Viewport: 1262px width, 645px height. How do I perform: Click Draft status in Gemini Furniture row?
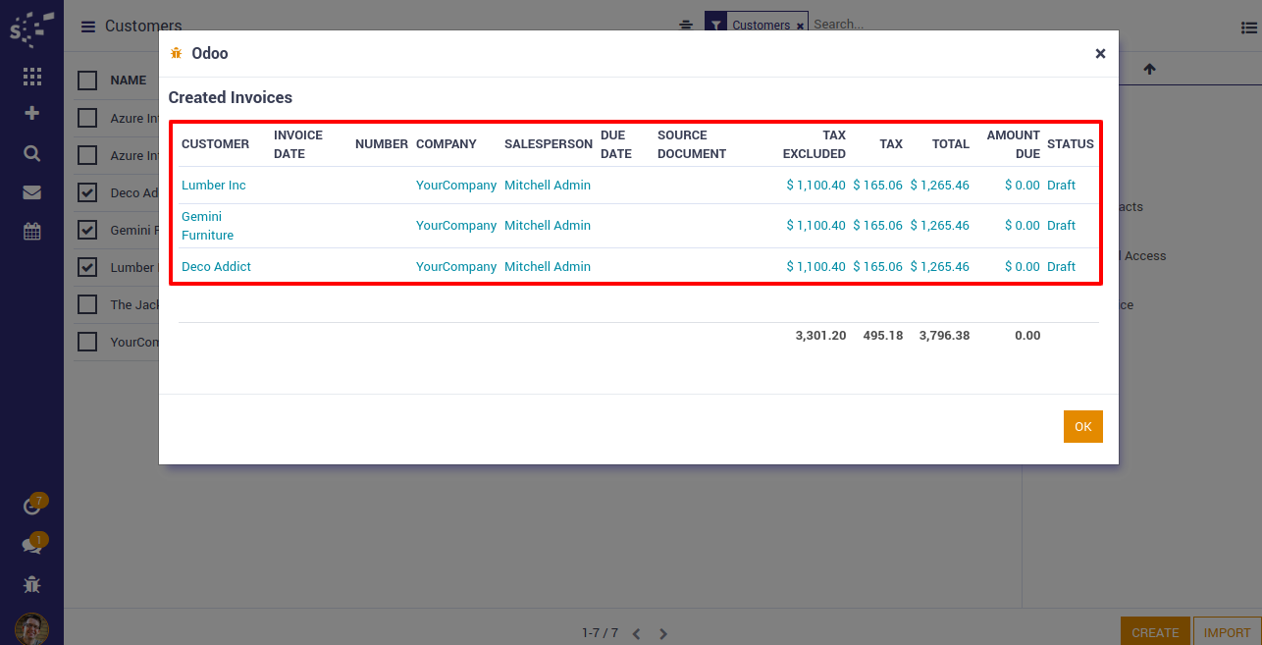tap(1061, 226)
